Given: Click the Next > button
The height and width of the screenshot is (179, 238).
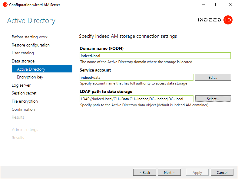Looking at the screenshot, I should 169,172.
